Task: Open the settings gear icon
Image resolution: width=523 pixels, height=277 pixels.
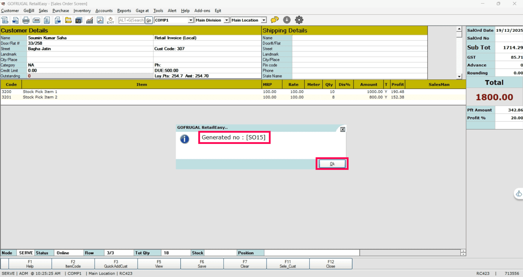Action: pyautogui.click(x=299, y=20)
